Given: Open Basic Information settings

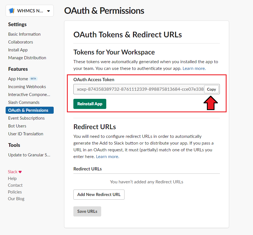Looking at the screenshot, I should pyautogui.click(x=24, y=34).
